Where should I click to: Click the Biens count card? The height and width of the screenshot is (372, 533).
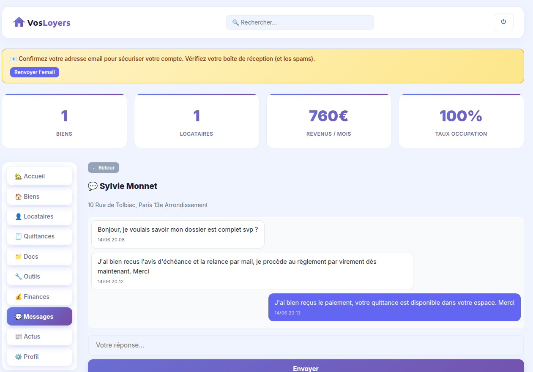point(64,121)
